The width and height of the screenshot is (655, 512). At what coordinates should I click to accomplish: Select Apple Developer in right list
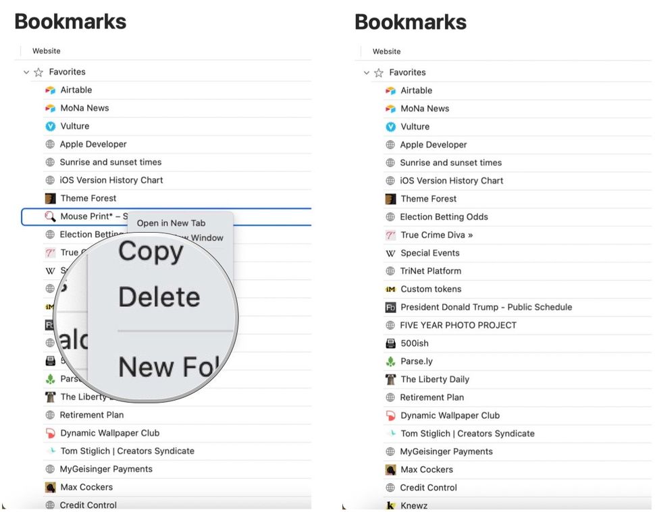point(434,145)
